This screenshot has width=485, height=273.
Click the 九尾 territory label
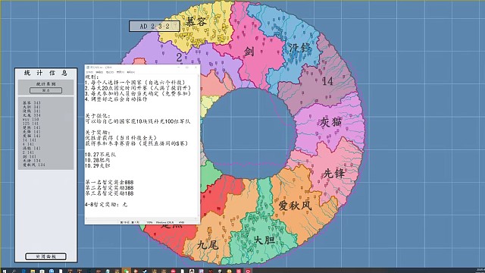point(208,245)
